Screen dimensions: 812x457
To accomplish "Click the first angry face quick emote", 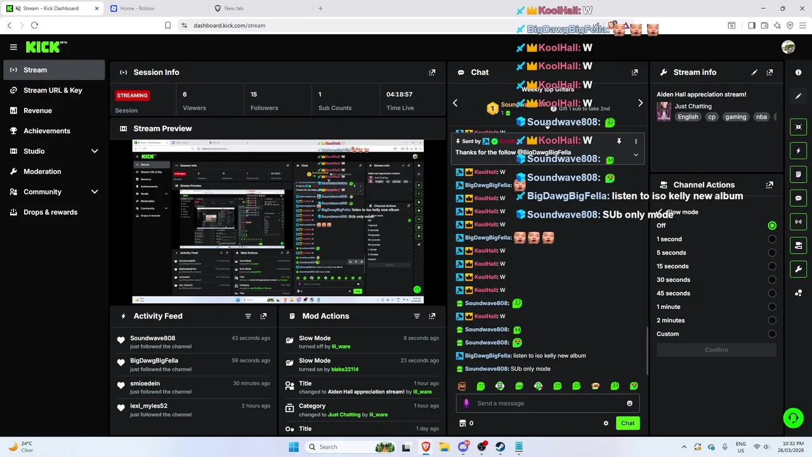I will click(x=462, y=386).
